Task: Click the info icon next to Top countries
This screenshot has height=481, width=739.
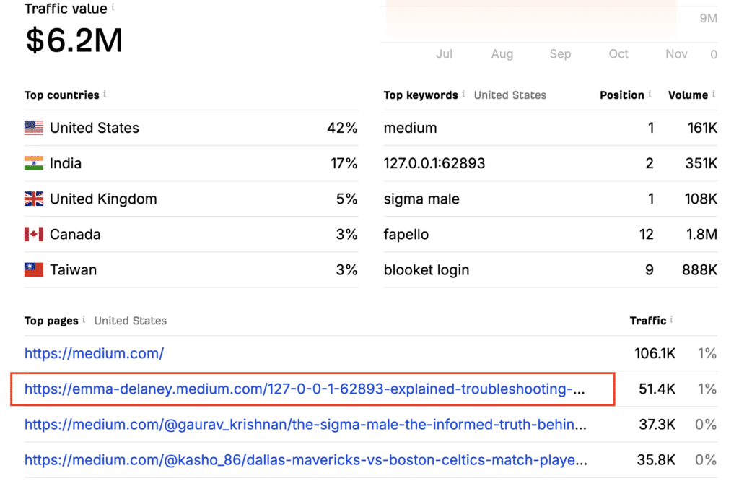Action: click(x=105, y=94)
